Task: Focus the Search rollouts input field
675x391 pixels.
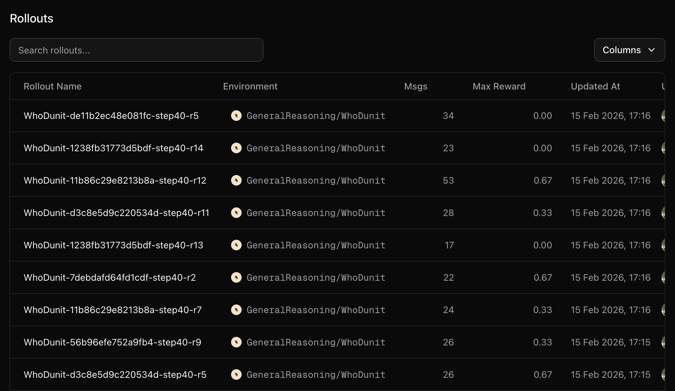Action: (x=136, y=50)
